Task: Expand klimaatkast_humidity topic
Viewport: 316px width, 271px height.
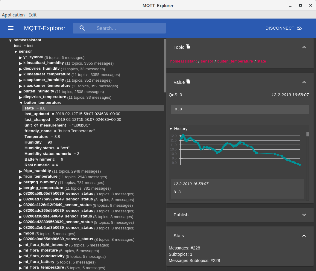Action: coord(21,63)
